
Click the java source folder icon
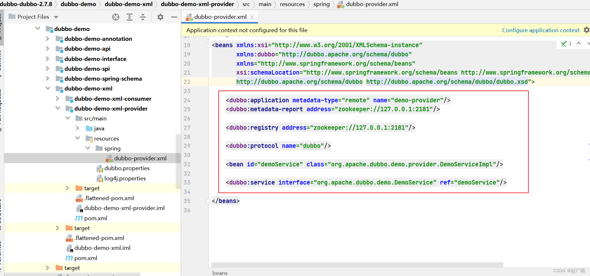(89, 128)
